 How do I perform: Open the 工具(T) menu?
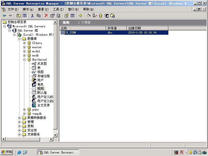pos(58,9)
